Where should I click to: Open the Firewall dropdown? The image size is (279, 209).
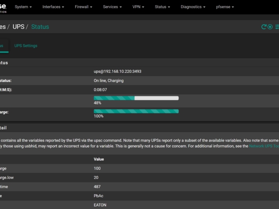coord(84,7)
